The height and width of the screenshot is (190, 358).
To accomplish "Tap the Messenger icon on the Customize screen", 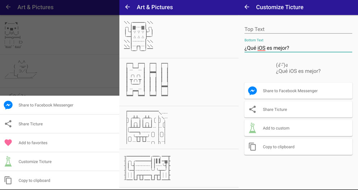I will tap(252, 91).
